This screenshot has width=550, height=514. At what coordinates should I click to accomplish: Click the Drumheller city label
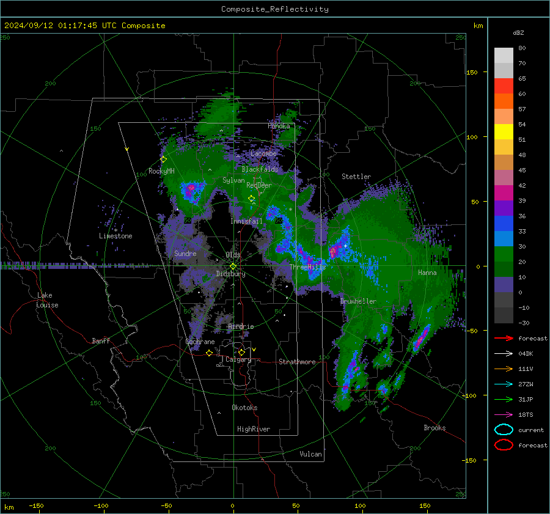pos(358,301)
